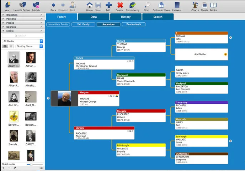
Task: Switch media to list view
Action: (11, 46)
